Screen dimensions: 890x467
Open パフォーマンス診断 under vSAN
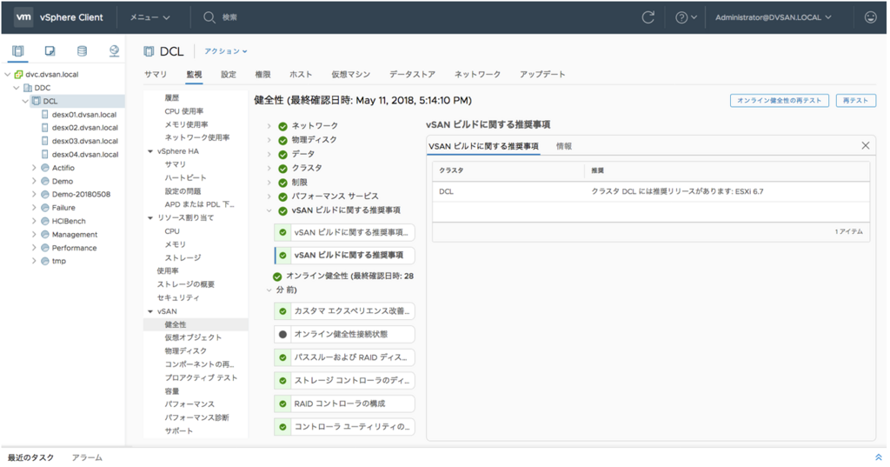(197, 417)
